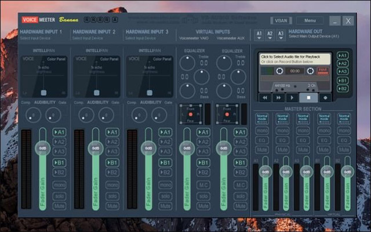Screen dimensions: 371x232
Task: Click Hardware Input 1 Intellipan handle
Action: click(x=43, y=93)
